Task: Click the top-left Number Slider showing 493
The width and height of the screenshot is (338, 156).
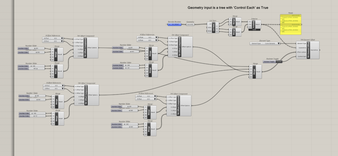Action: (36, 48)
